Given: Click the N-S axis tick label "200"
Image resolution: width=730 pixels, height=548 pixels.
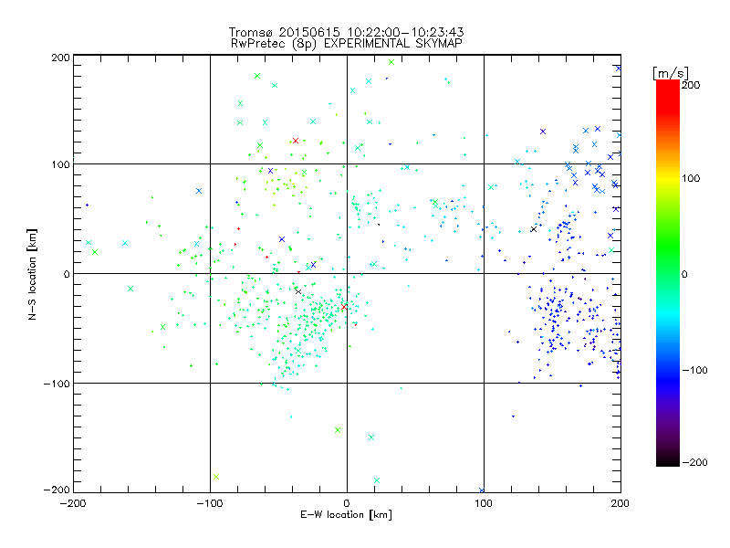Looking at the screenshot, I should click(x=60, y=58).
